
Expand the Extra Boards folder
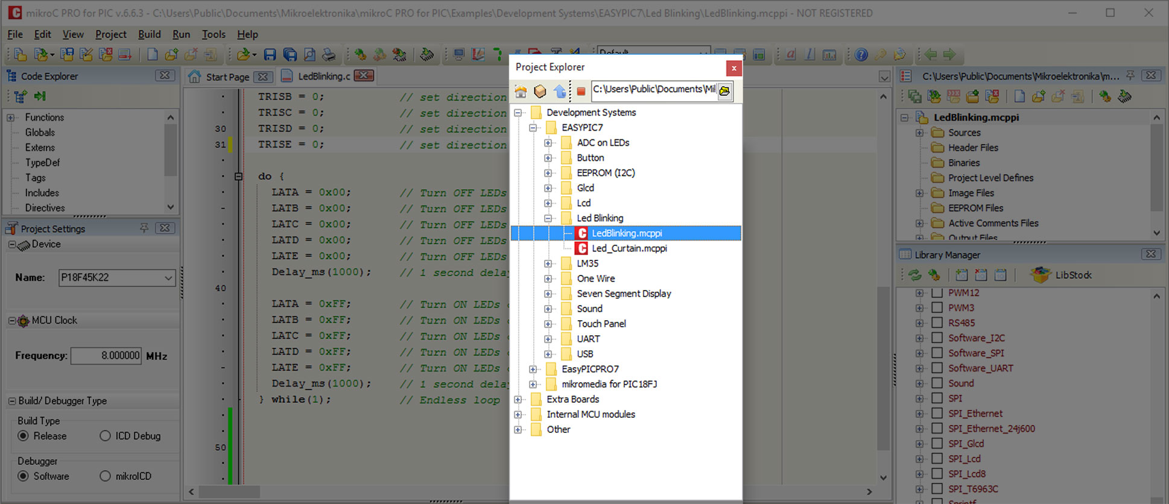coord(518,399)
